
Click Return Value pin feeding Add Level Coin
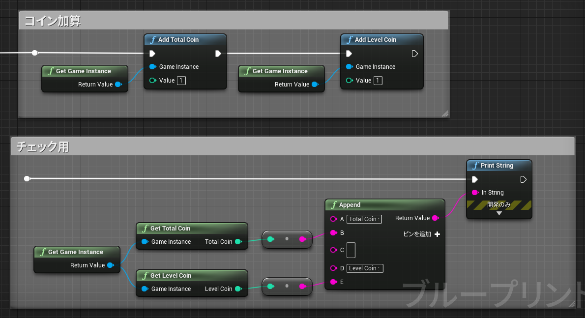pos(315,84)
